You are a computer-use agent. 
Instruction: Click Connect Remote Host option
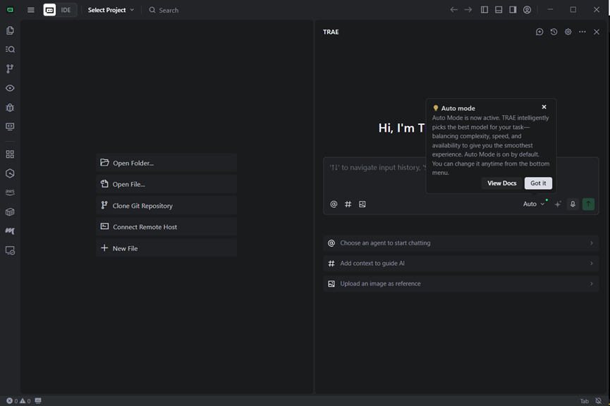tap(166, 227)
